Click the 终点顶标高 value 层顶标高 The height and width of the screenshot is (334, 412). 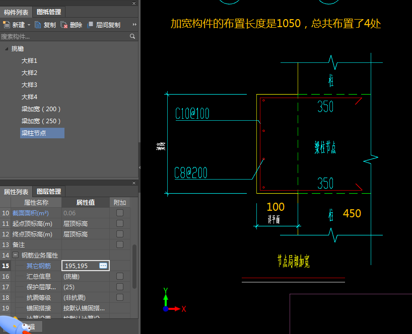[86, 234]
